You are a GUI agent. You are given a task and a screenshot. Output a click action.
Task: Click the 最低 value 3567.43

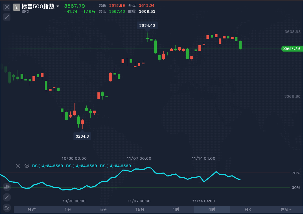[x=117, y=12]
